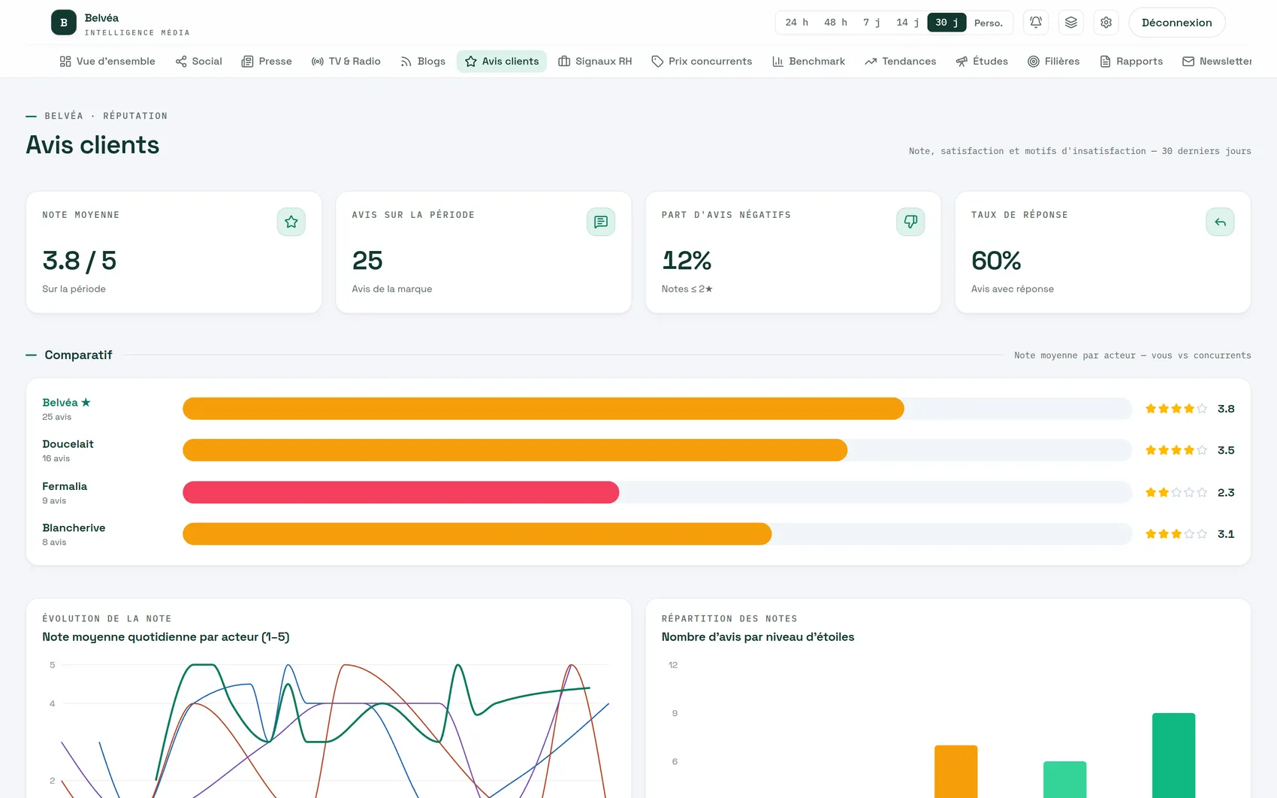Select the 48 h time range

pyautogui.click(x=835, y=23)
